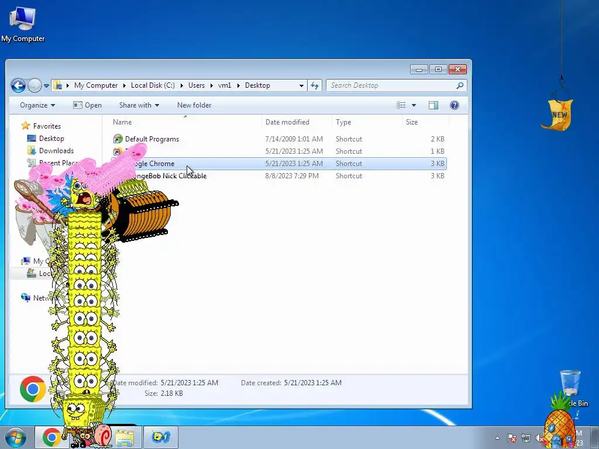599x449 pixels.
Task: Click Desktop breadcrumb segment
Action: coord(257,85)
